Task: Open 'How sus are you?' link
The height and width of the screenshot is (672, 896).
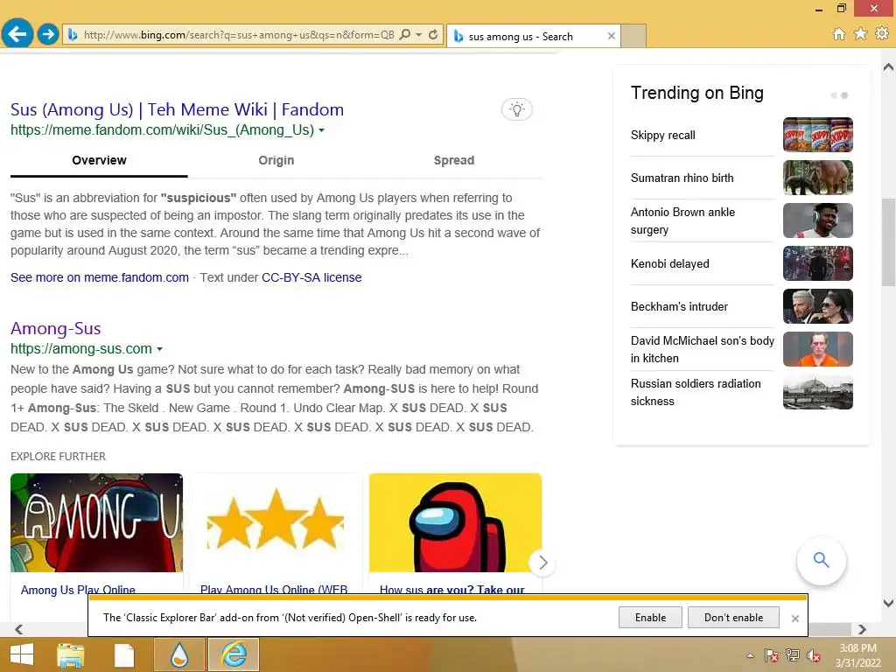Action: (452, 589)
